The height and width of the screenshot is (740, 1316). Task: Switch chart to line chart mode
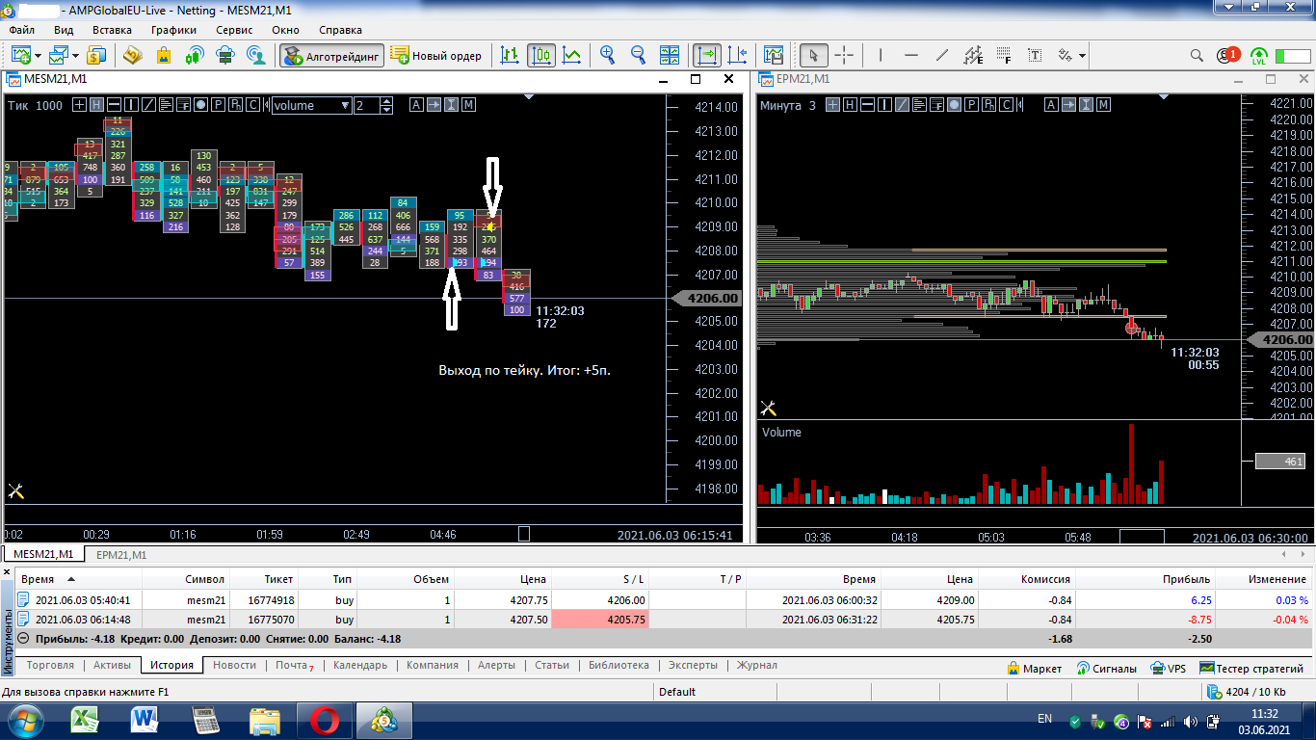pos(571,55)
